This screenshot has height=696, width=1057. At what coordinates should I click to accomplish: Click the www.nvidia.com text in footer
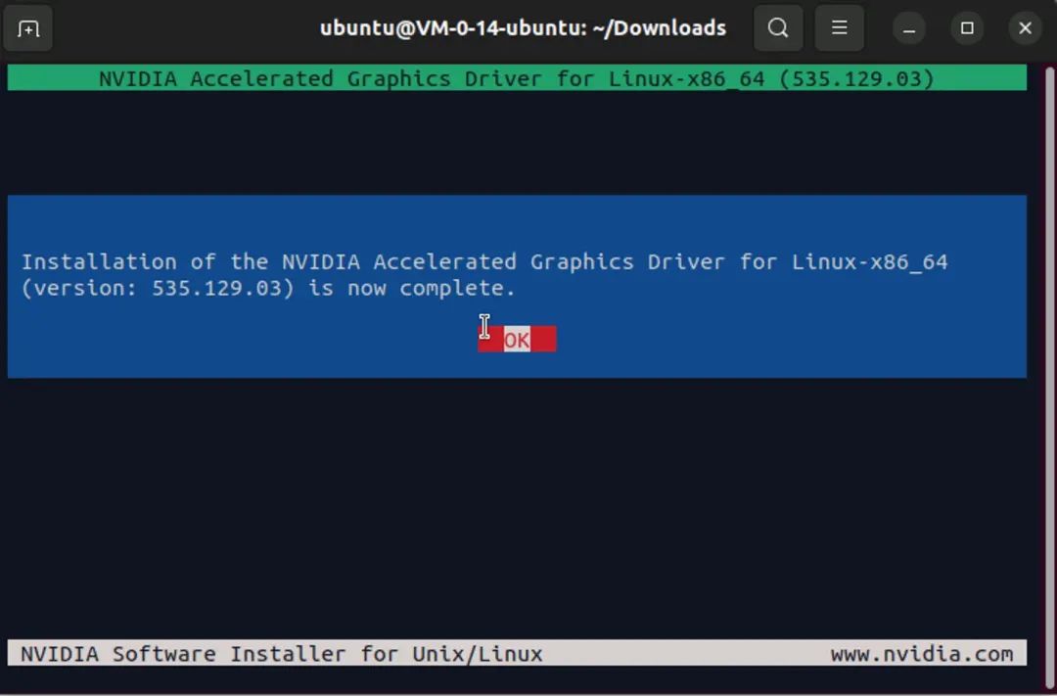[x=922, y=654]
